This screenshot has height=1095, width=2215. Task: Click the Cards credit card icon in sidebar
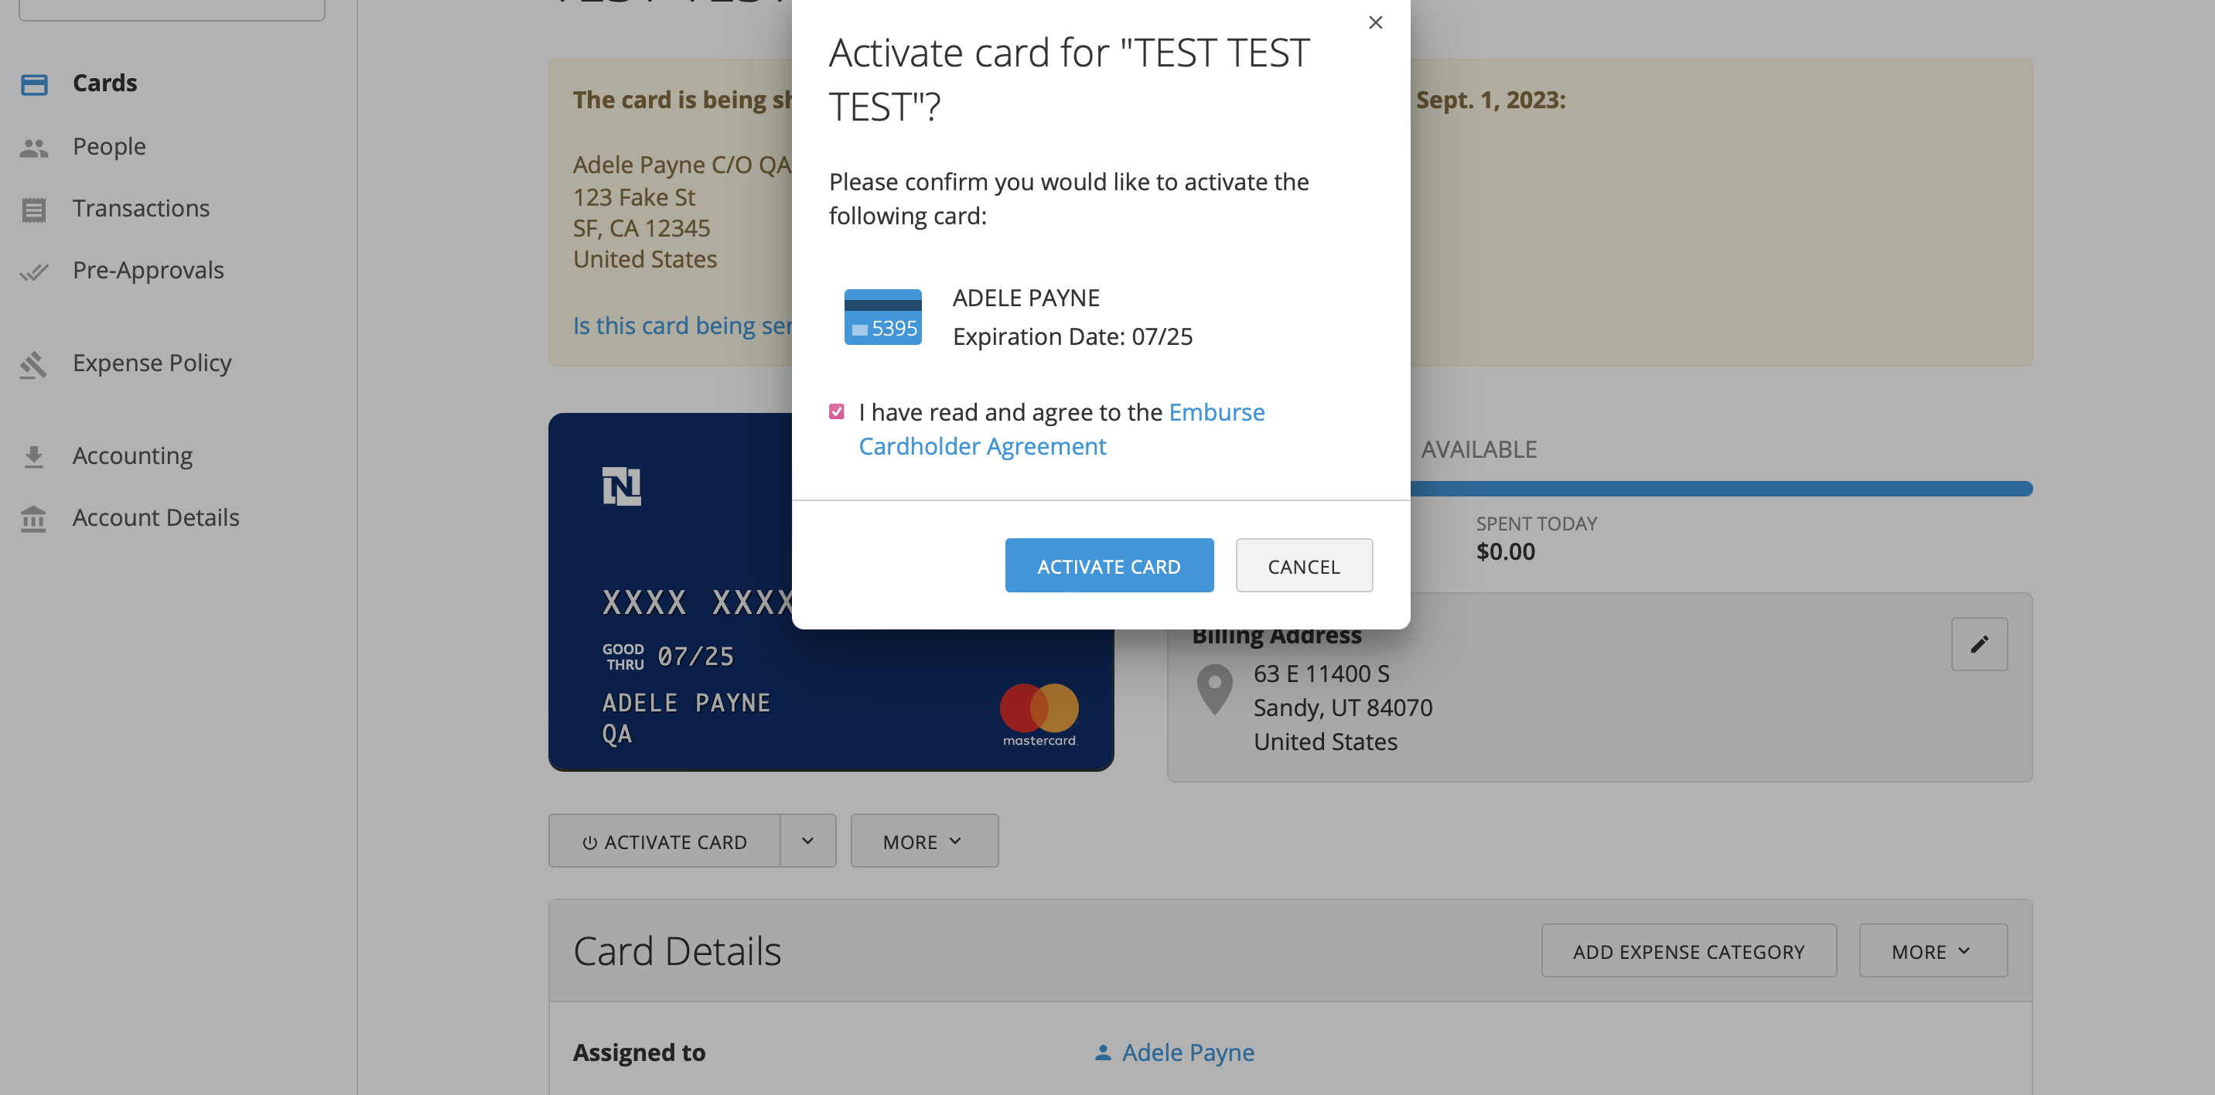(x=33, y=84)
